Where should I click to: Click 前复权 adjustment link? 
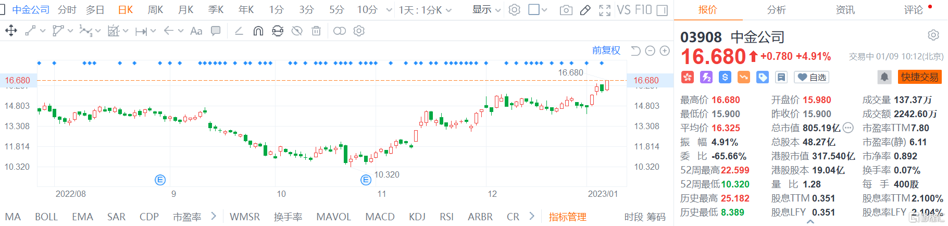(x=606, y=51)
